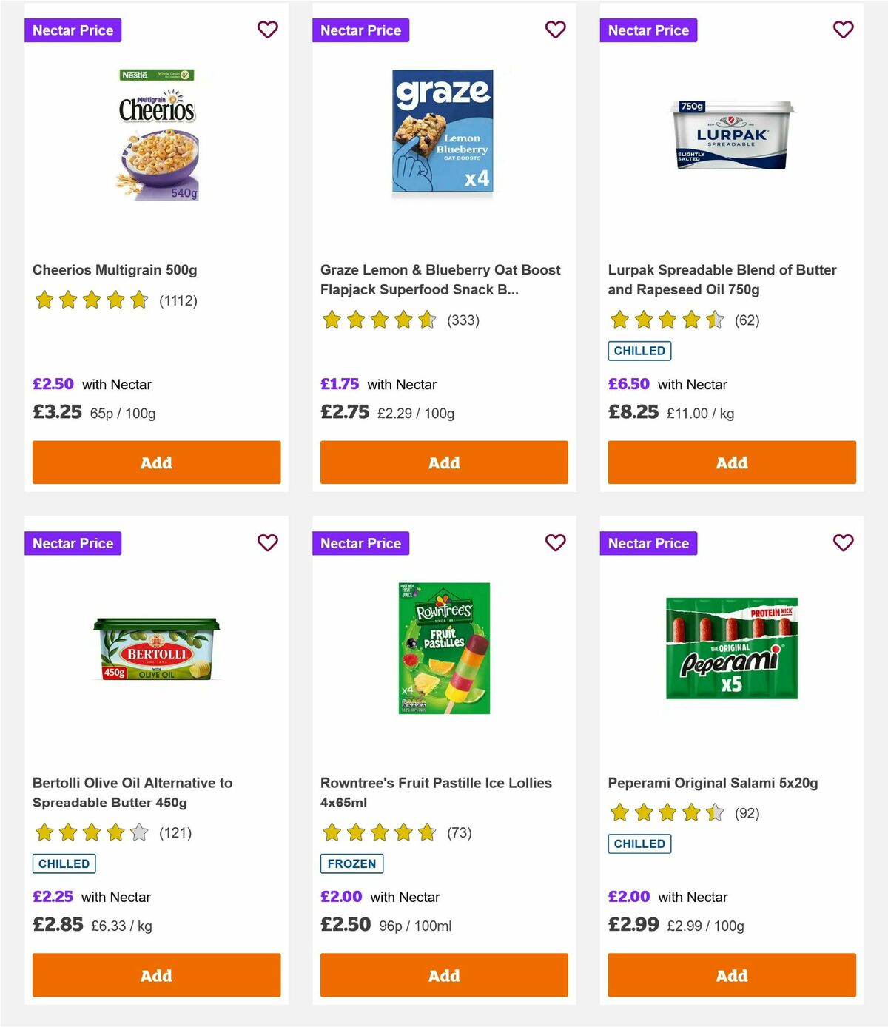
Task: Click the heart icon on the Peperami card
Action: coord(843,542)
